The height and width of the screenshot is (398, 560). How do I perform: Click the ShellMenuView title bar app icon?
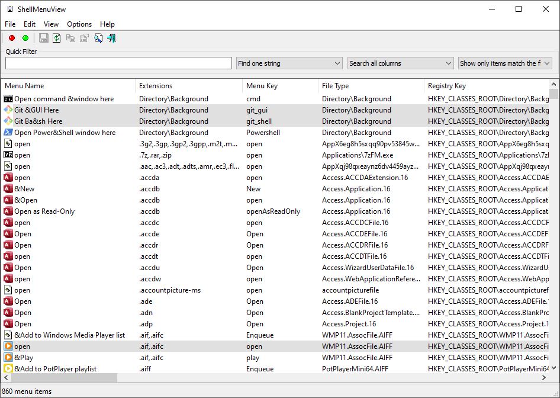click(9, 9)
